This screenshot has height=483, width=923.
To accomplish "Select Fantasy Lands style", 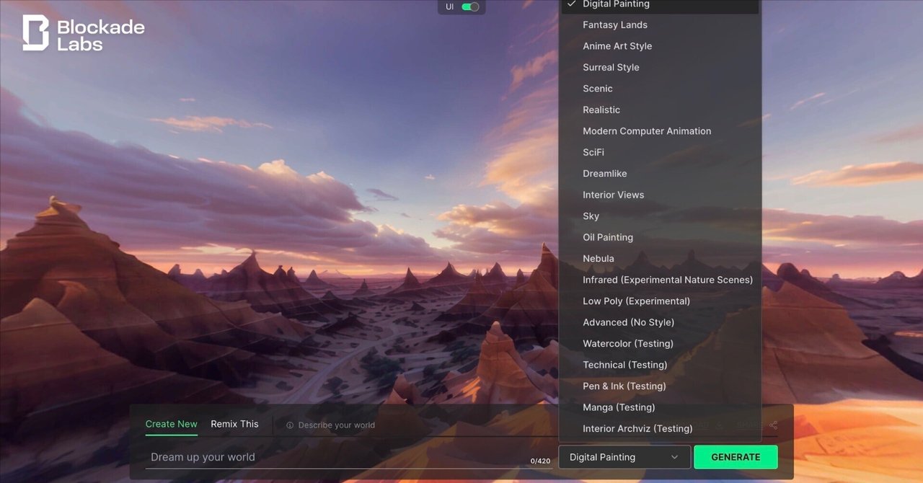I will coord(614,25).
